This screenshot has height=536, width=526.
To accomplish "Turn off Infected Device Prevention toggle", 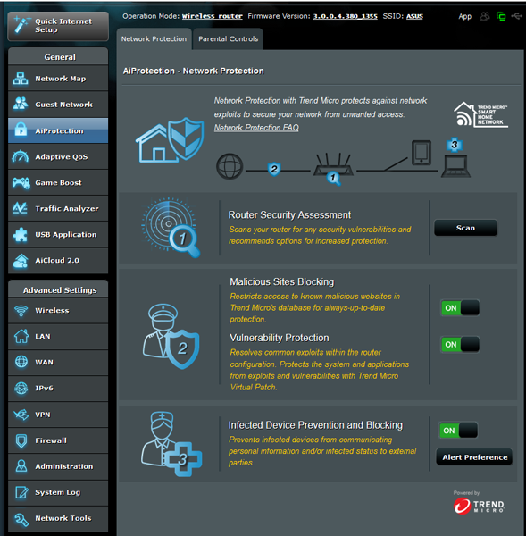I will (458, 431).
